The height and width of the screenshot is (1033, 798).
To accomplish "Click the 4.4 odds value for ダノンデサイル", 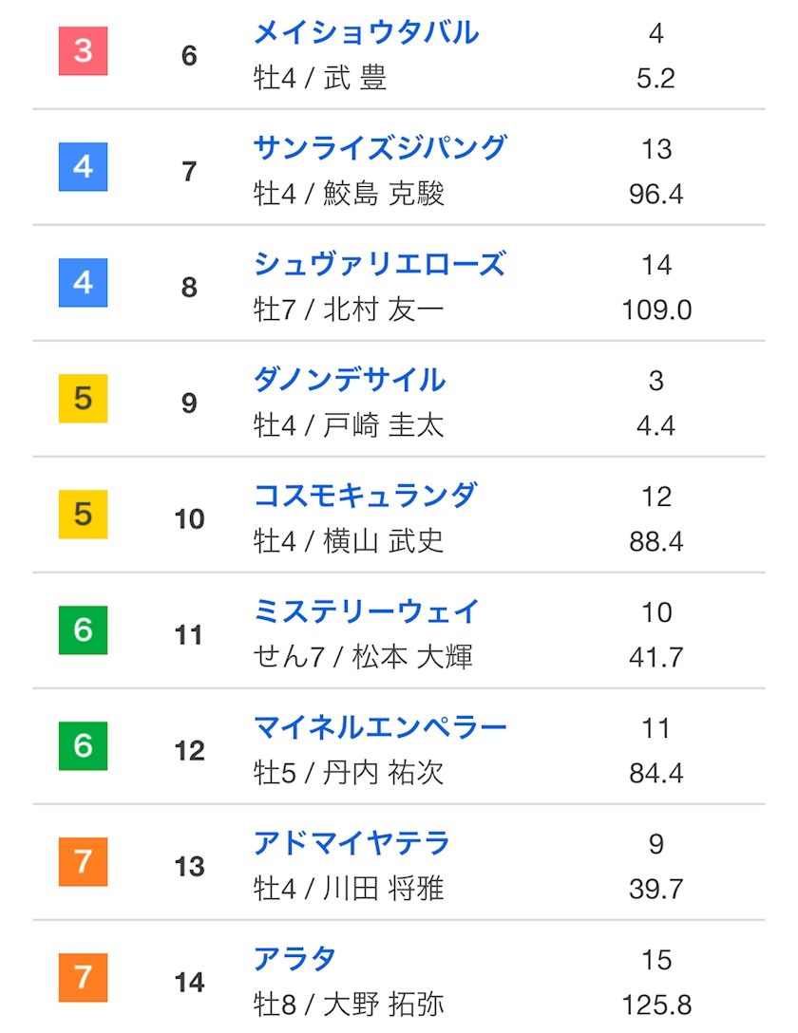I will pyautogui.click(x=655, y=425).
